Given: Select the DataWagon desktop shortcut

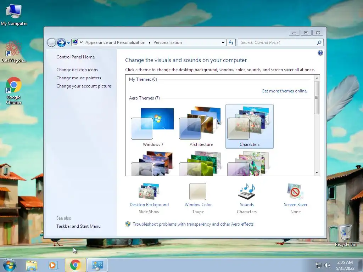Looking at the screenshot, I should 13,52.
